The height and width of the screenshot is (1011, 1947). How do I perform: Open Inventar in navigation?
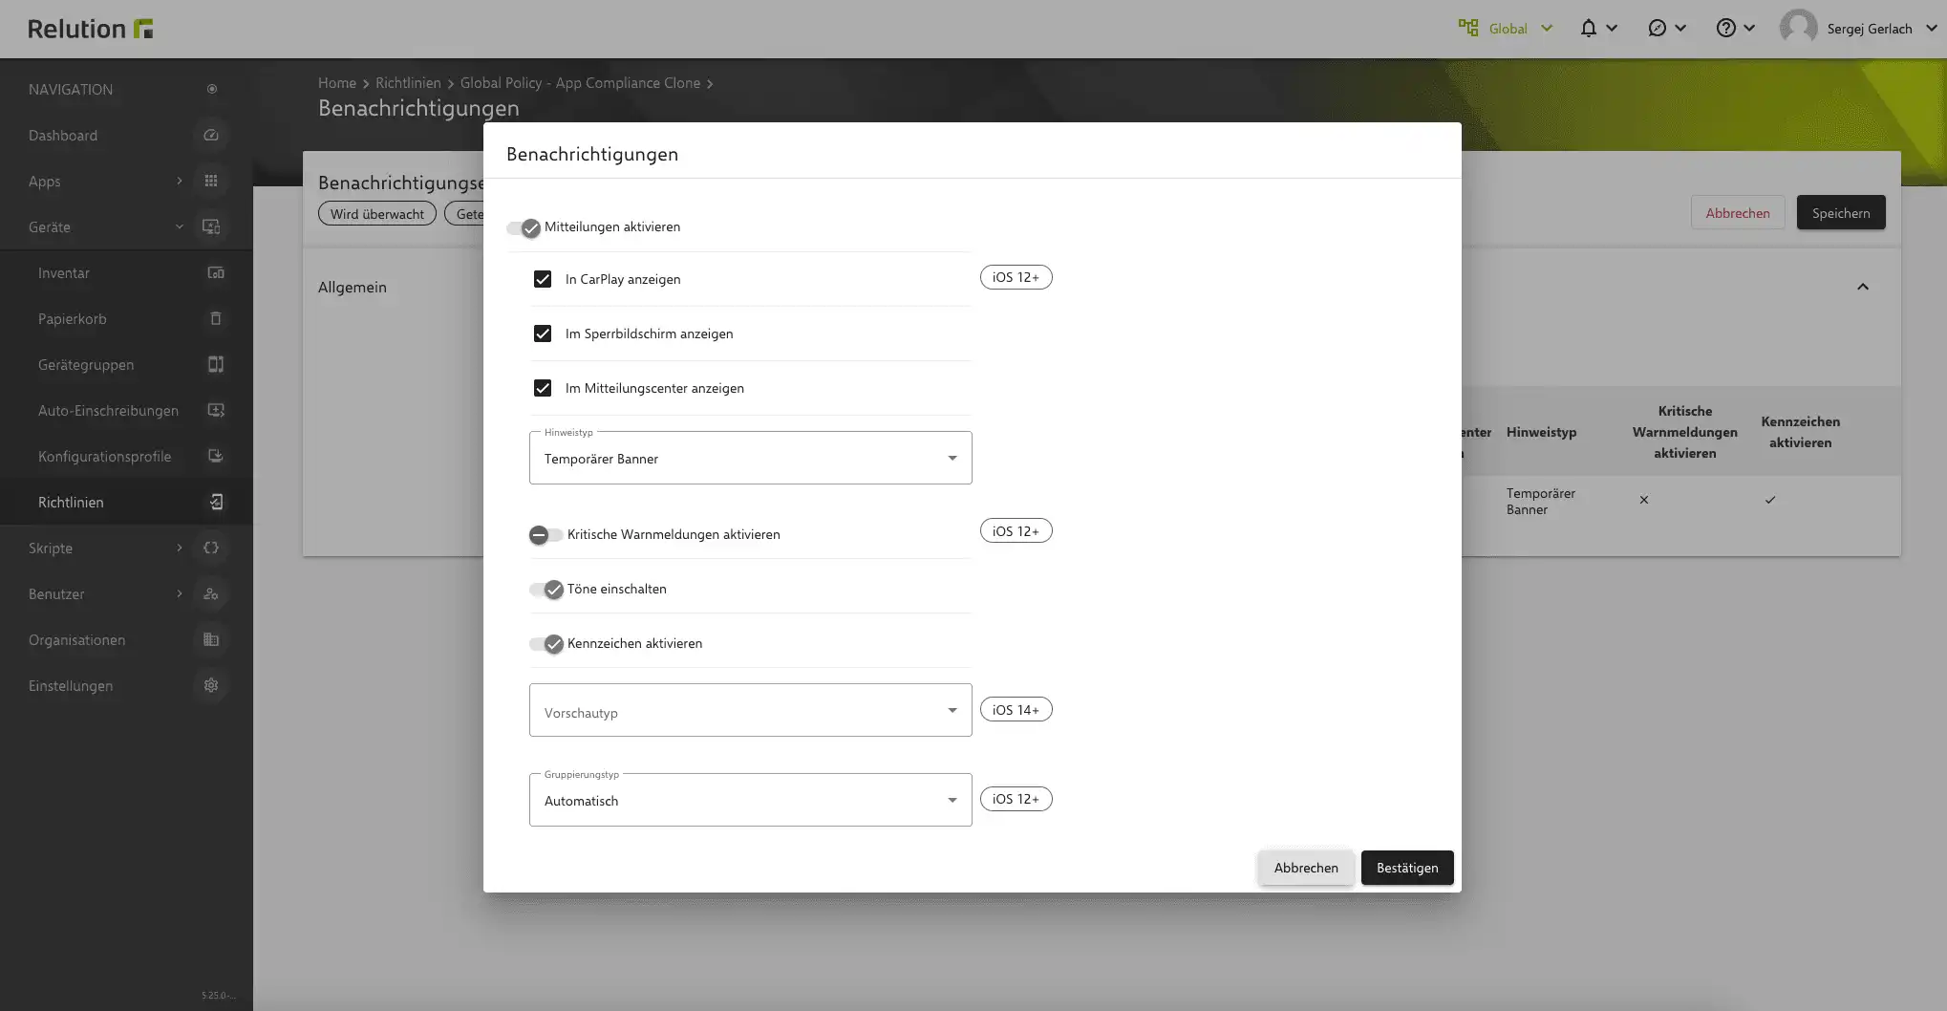tap(64, 273)
